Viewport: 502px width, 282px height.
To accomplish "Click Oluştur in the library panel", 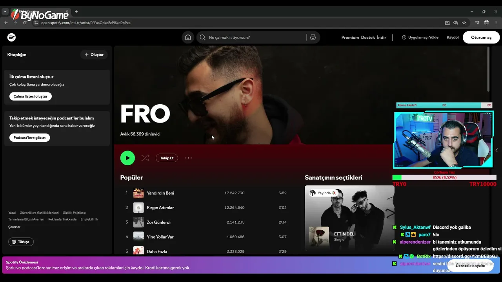I will 94,54.
